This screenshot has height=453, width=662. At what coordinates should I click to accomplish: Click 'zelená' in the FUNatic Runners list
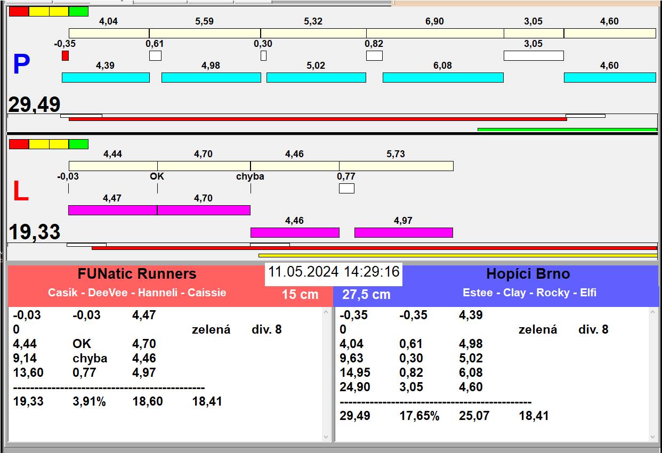pyautogui.click(x=211, y=329)
